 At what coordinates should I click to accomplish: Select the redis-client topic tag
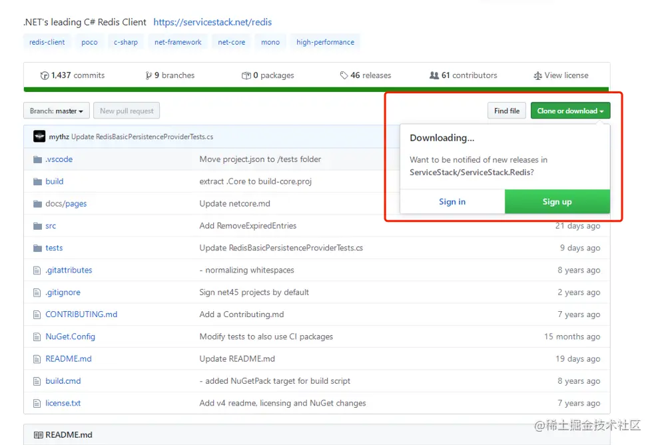pos(47,42)
